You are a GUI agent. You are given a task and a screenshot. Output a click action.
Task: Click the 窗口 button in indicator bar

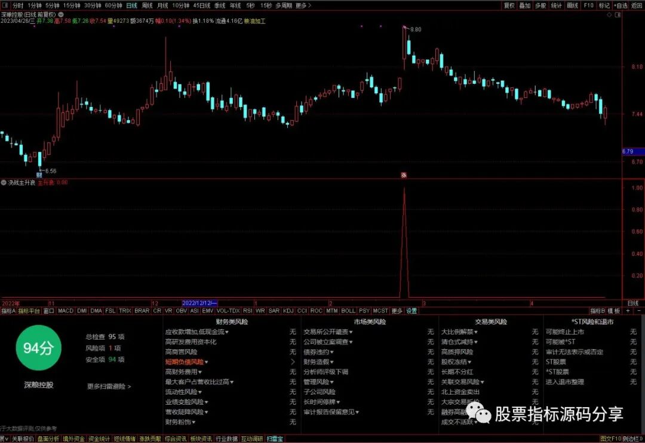[48, 311]
